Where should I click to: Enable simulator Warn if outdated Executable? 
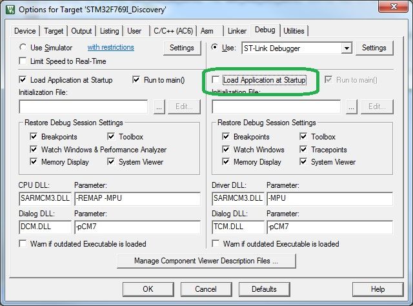point(23,243)
